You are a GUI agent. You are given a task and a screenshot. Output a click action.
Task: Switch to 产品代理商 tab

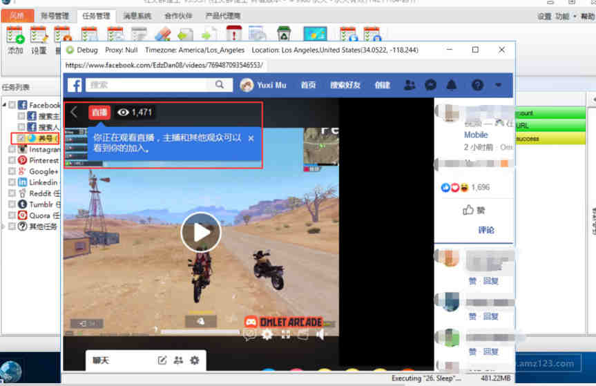[223, 16]
